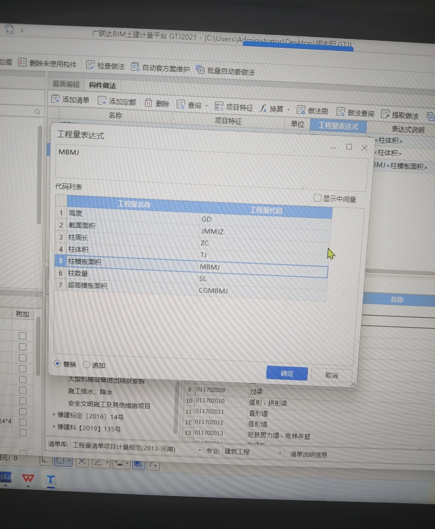The image size is (435, 529).
Task: Open the 清单库 dropdown
Action: 199,450
